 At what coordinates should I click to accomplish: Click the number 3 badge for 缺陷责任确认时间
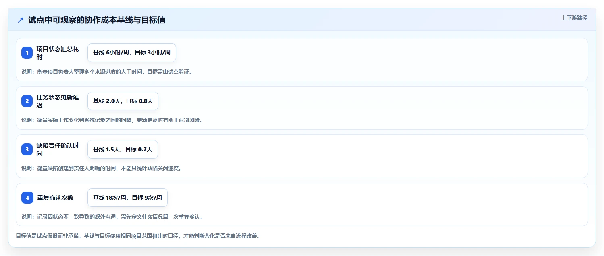[27, 149]
